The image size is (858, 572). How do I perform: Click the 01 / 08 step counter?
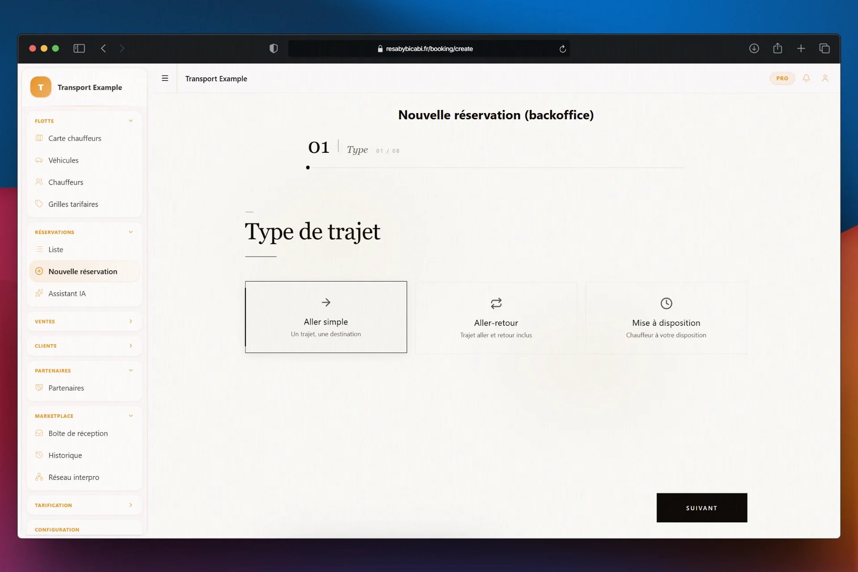[x=388, y=151]
